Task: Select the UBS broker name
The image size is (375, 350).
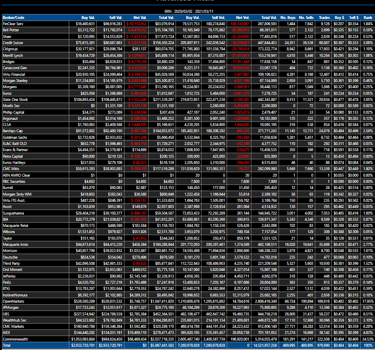Action: click(x=7, y=314)
